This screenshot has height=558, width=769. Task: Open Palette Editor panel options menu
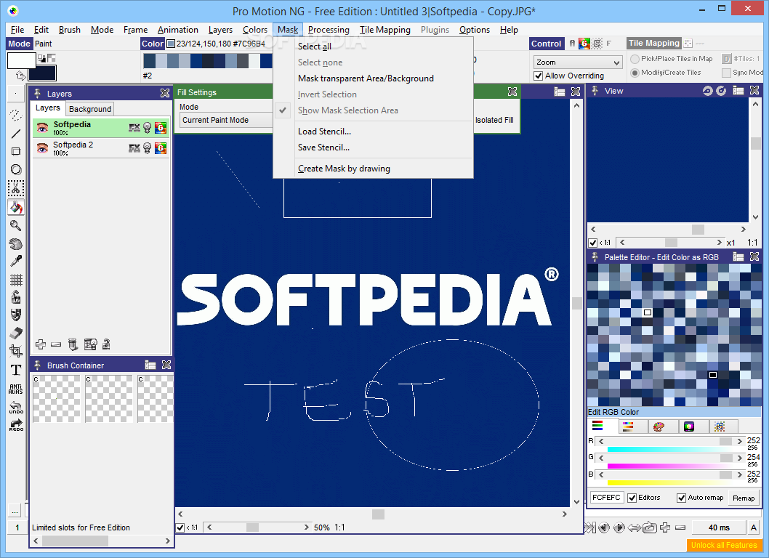738,257
